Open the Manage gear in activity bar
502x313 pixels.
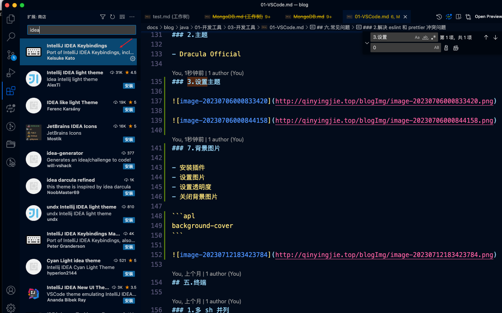(11, 308)
